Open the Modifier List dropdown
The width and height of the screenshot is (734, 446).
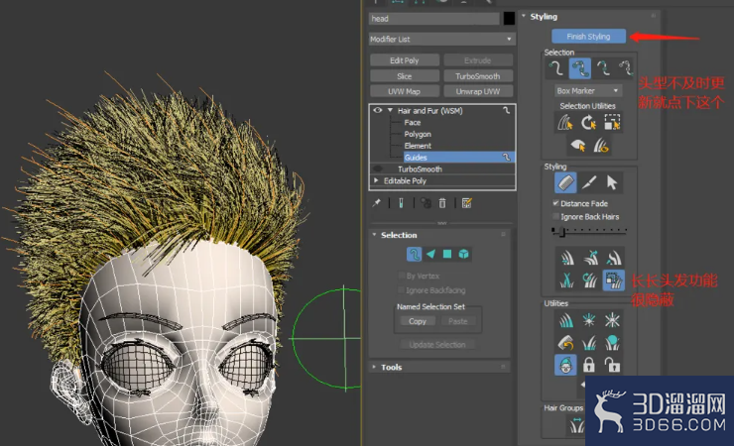(x=442, y=40)
